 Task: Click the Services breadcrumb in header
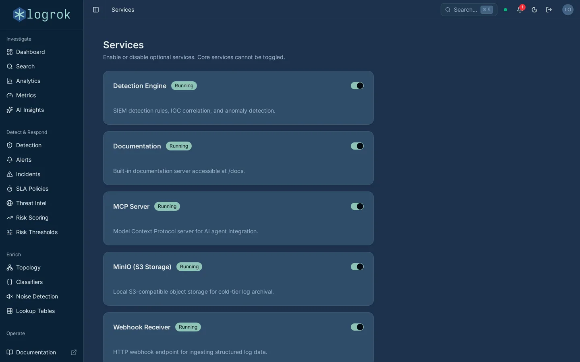[x=123, y=10]
